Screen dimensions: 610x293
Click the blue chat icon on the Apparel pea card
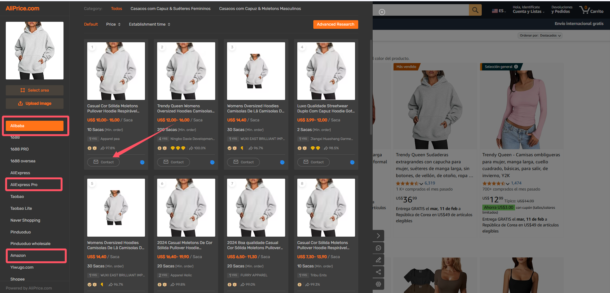point(142,162)
